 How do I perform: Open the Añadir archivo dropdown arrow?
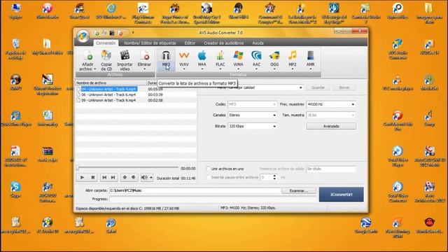(95, 69)
